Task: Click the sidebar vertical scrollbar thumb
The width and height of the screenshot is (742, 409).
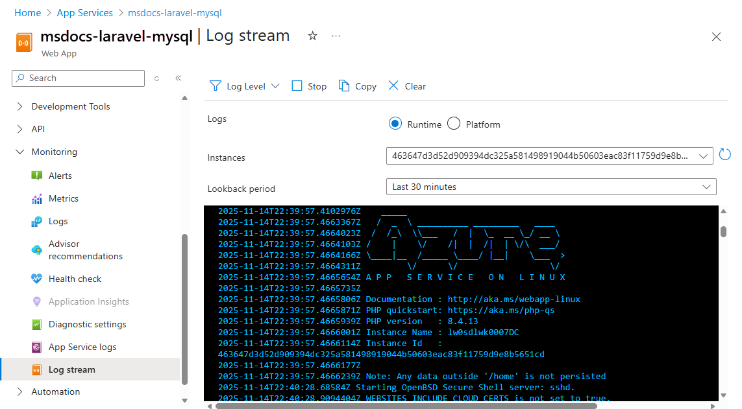Action: tap(184, 309)
